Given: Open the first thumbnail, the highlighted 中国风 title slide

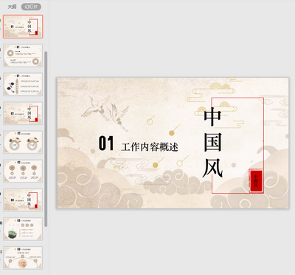Looking at the screenshot, I should 23,27.
